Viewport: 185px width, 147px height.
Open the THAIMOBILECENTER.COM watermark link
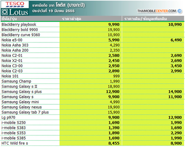coord(157,11)
